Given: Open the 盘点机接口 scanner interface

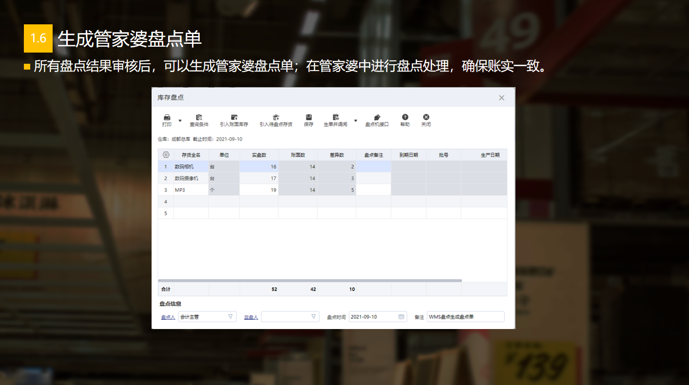Looking at the screenshot, I should (x=377, y=118).
